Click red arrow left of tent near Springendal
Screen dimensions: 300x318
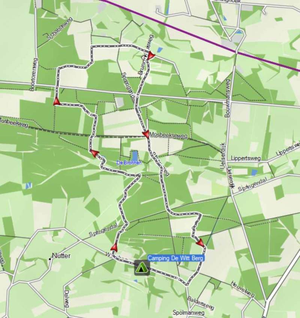114,247
